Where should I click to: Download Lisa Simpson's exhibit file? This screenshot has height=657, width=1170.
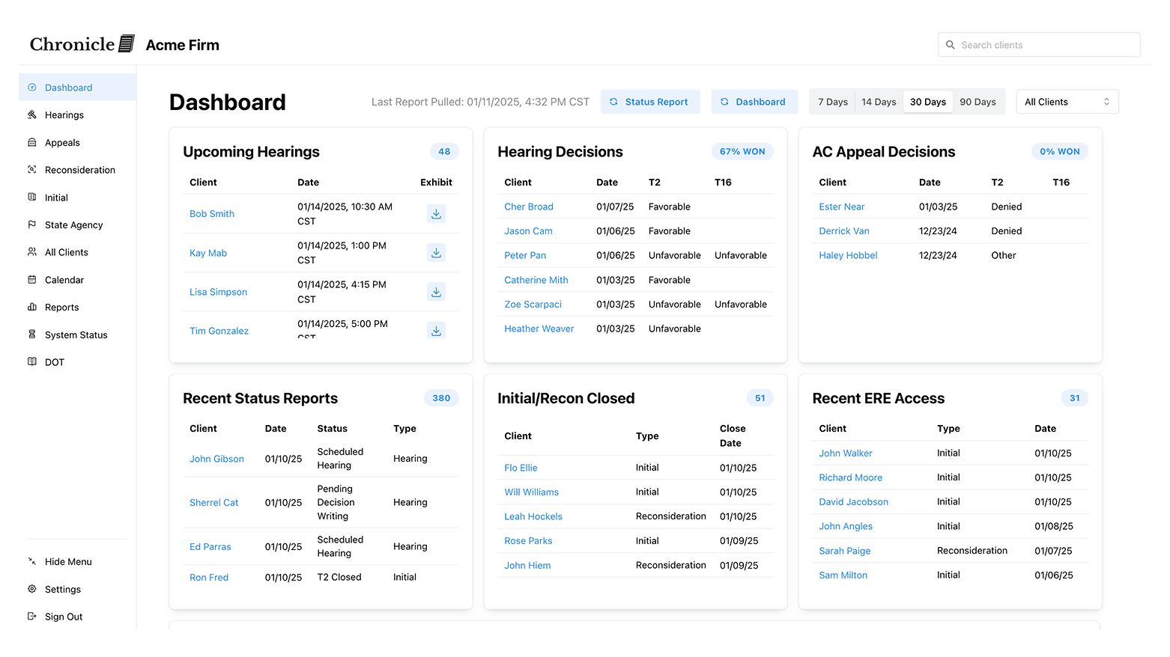[436, 291]
